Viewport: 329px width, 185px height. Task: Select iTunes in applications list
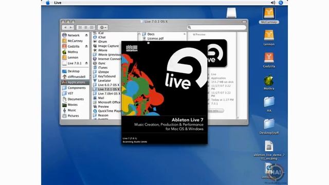click(100, 67)
